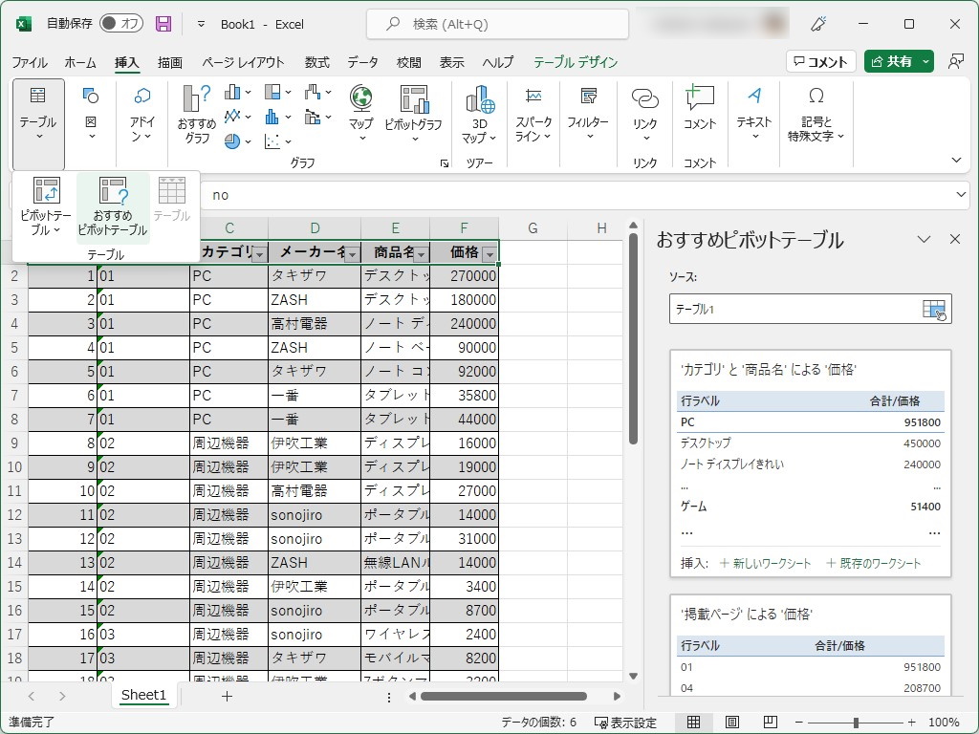Viewport: 979px width, 734px height.
Task: Switch to page layout view icon
Action: [x=732, y=723]
